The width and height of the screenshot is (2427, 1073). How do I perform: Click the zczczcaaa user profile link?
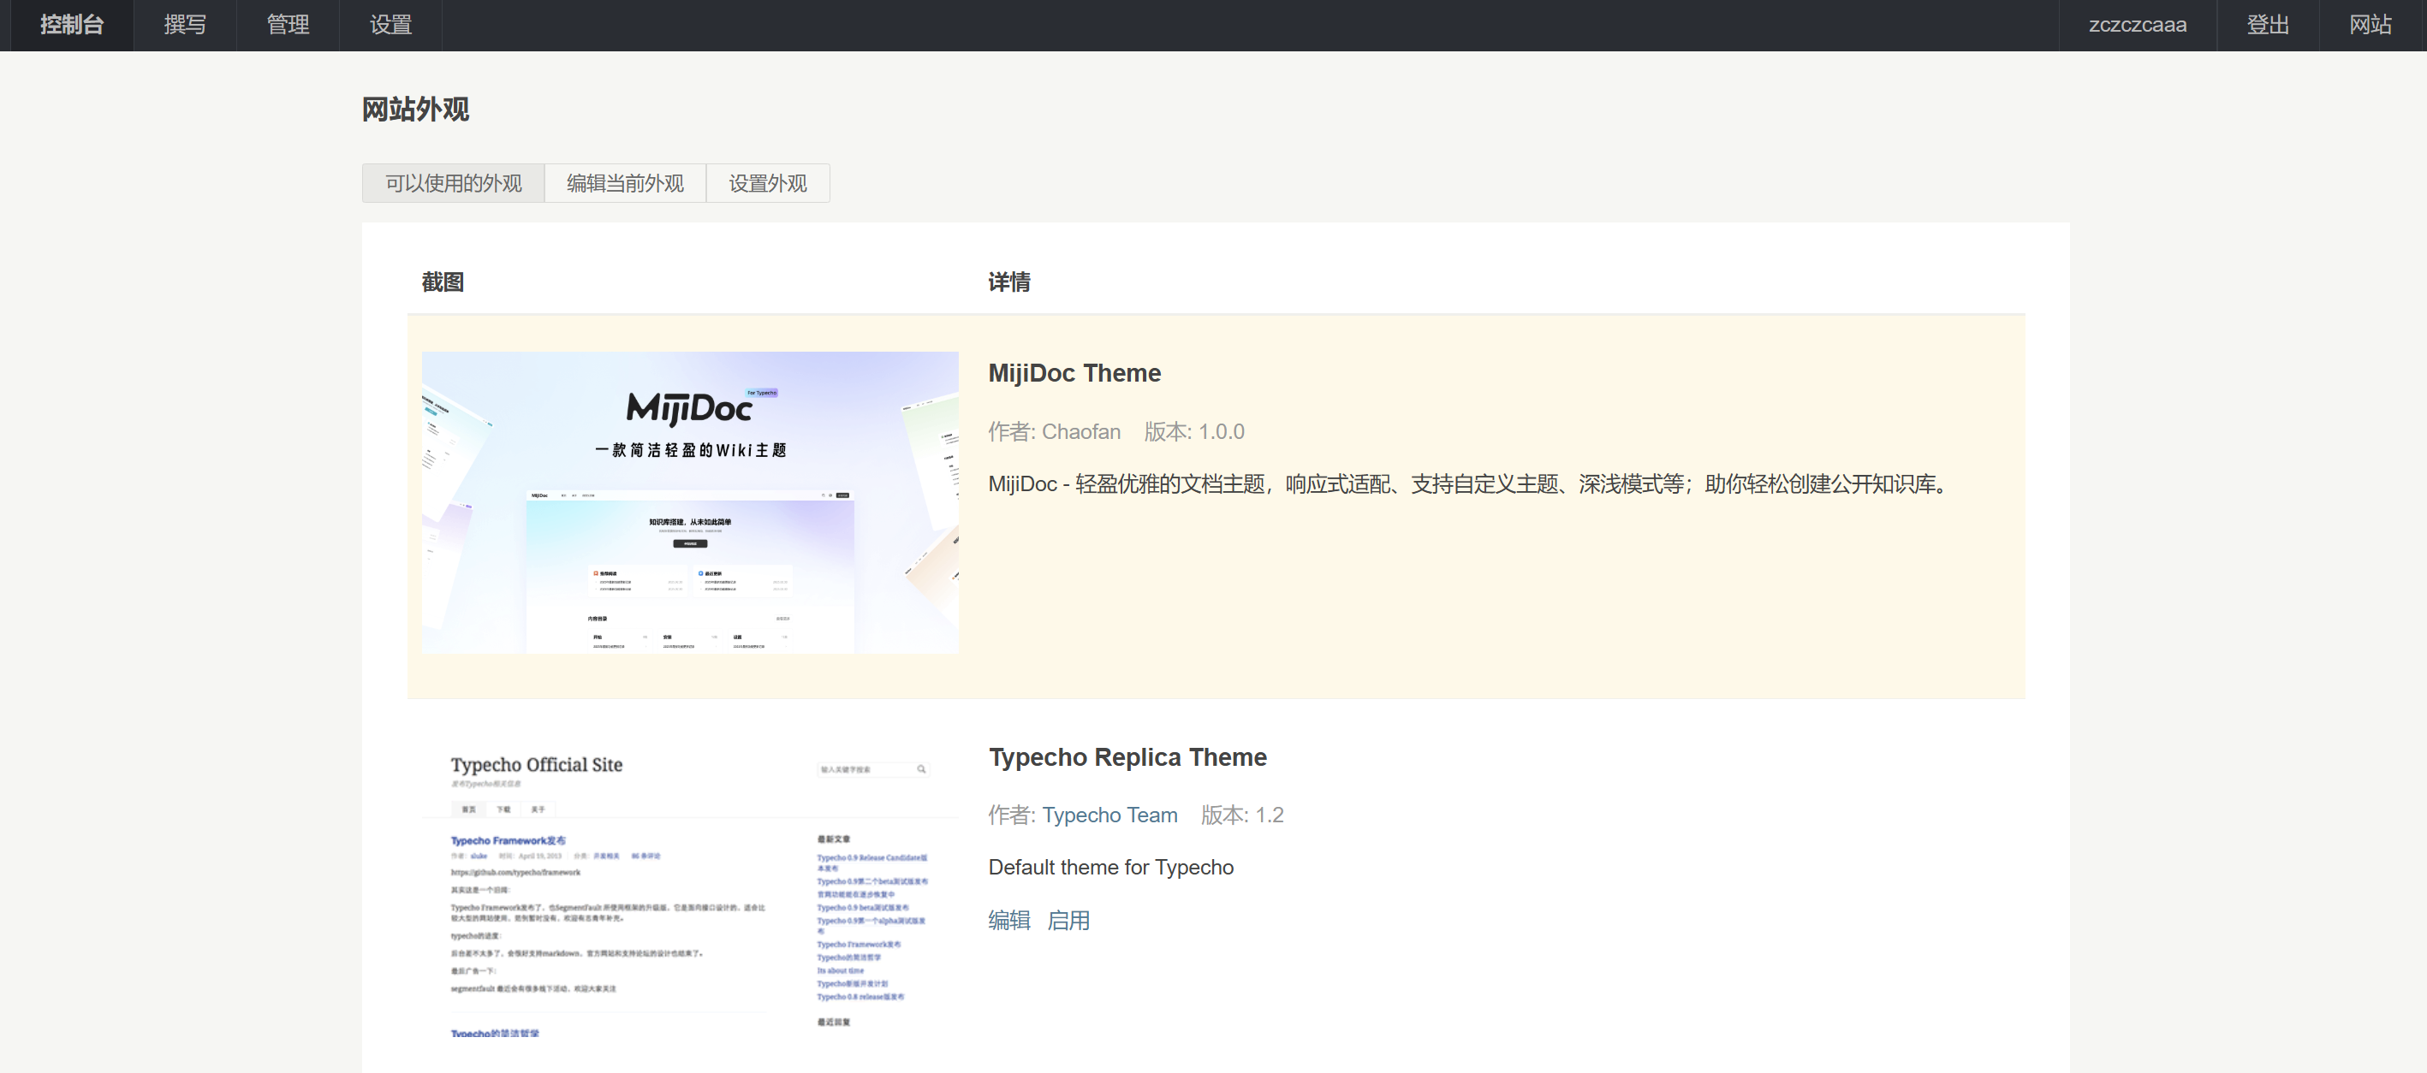(x=2137, y=26)
